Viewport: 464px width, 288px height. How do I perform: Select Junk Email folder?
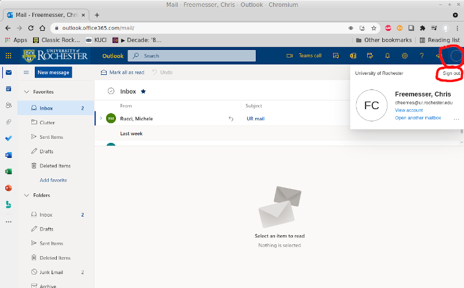(x=51, y=272)
